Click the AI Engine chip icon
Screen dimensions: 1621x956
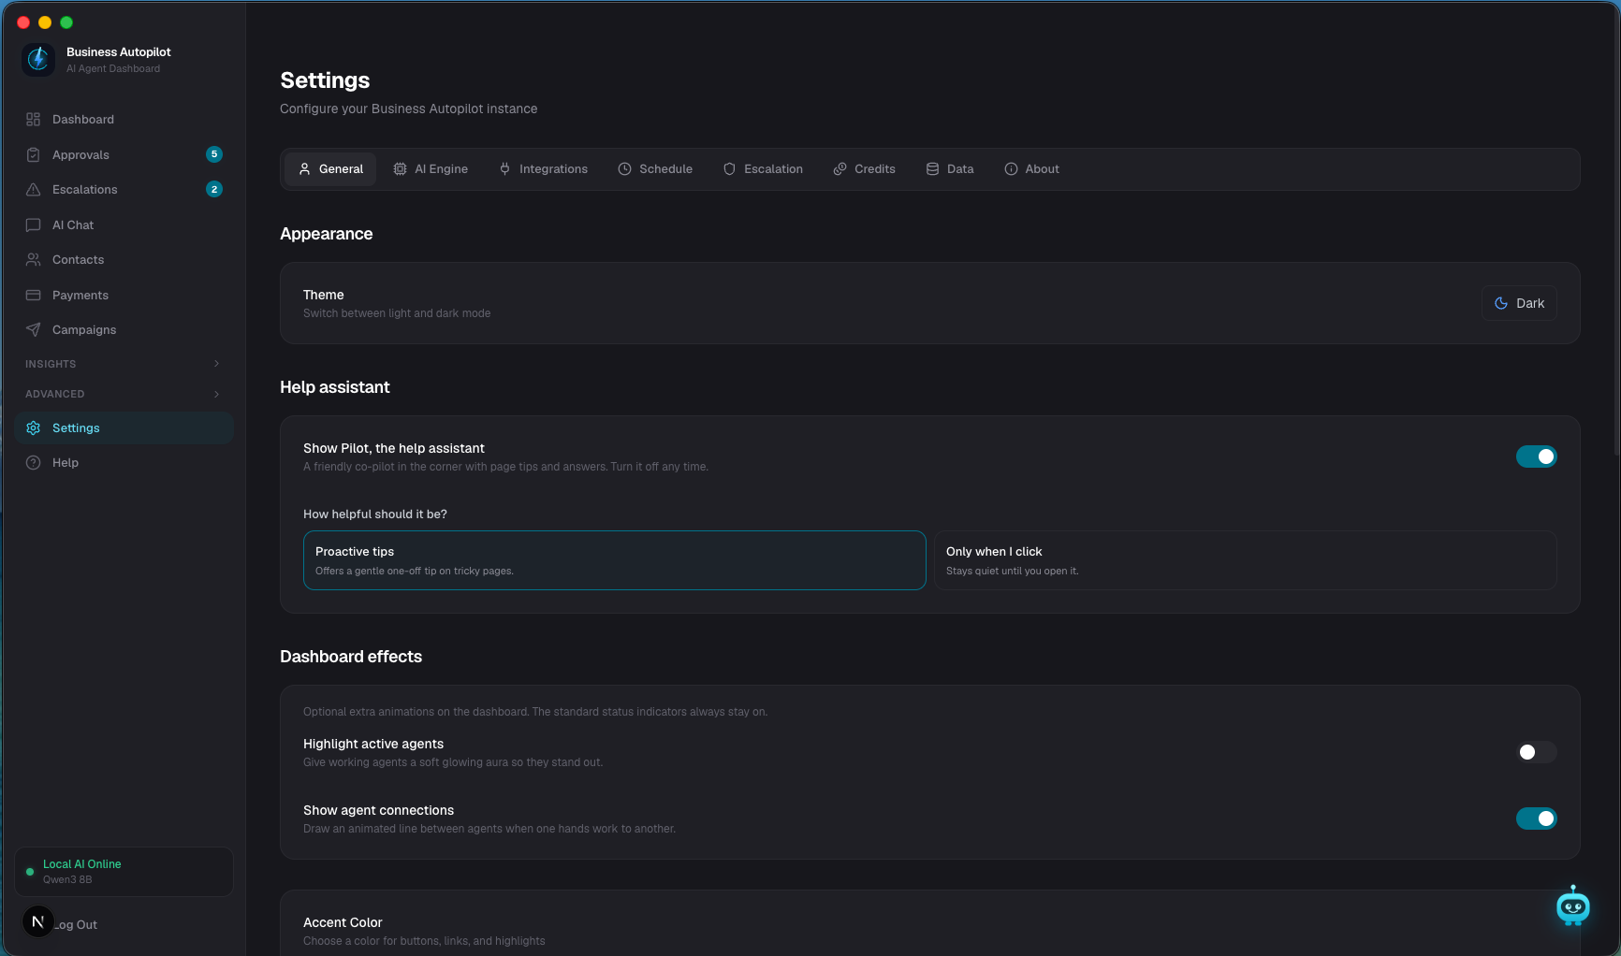pos(400,169)
